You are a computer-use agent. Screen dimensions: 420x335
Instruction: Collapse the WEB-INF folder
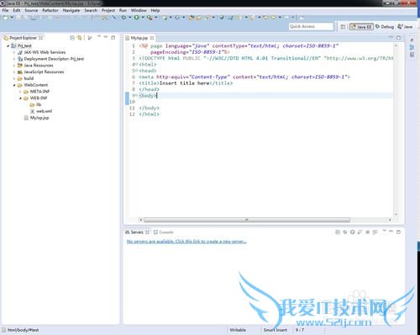pyautogui.click(x=20, y=98)
